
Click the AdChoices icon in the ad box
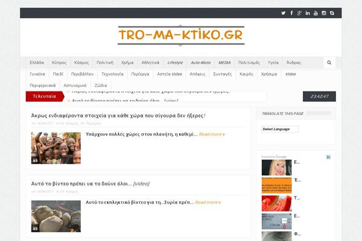[329, 157]
